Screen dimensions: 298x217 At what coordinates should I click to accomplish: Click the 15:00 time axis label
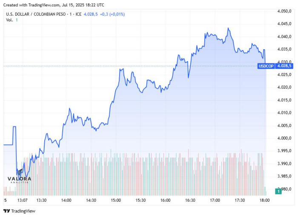[x=116, y=200]
